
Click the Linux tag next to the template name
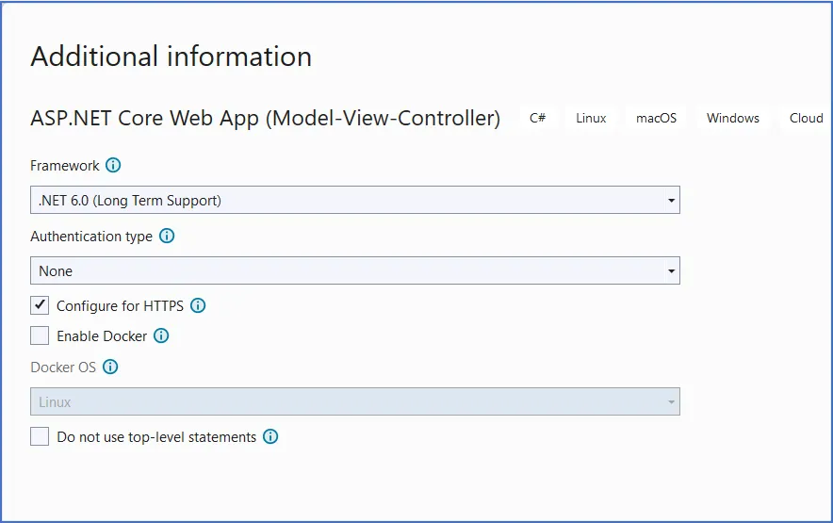point(591,118)
